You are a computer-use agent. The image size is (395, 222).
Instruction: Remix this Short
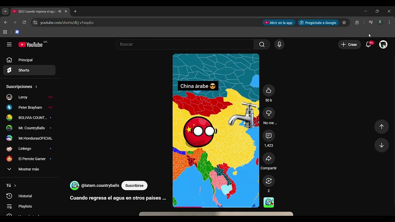268,181
